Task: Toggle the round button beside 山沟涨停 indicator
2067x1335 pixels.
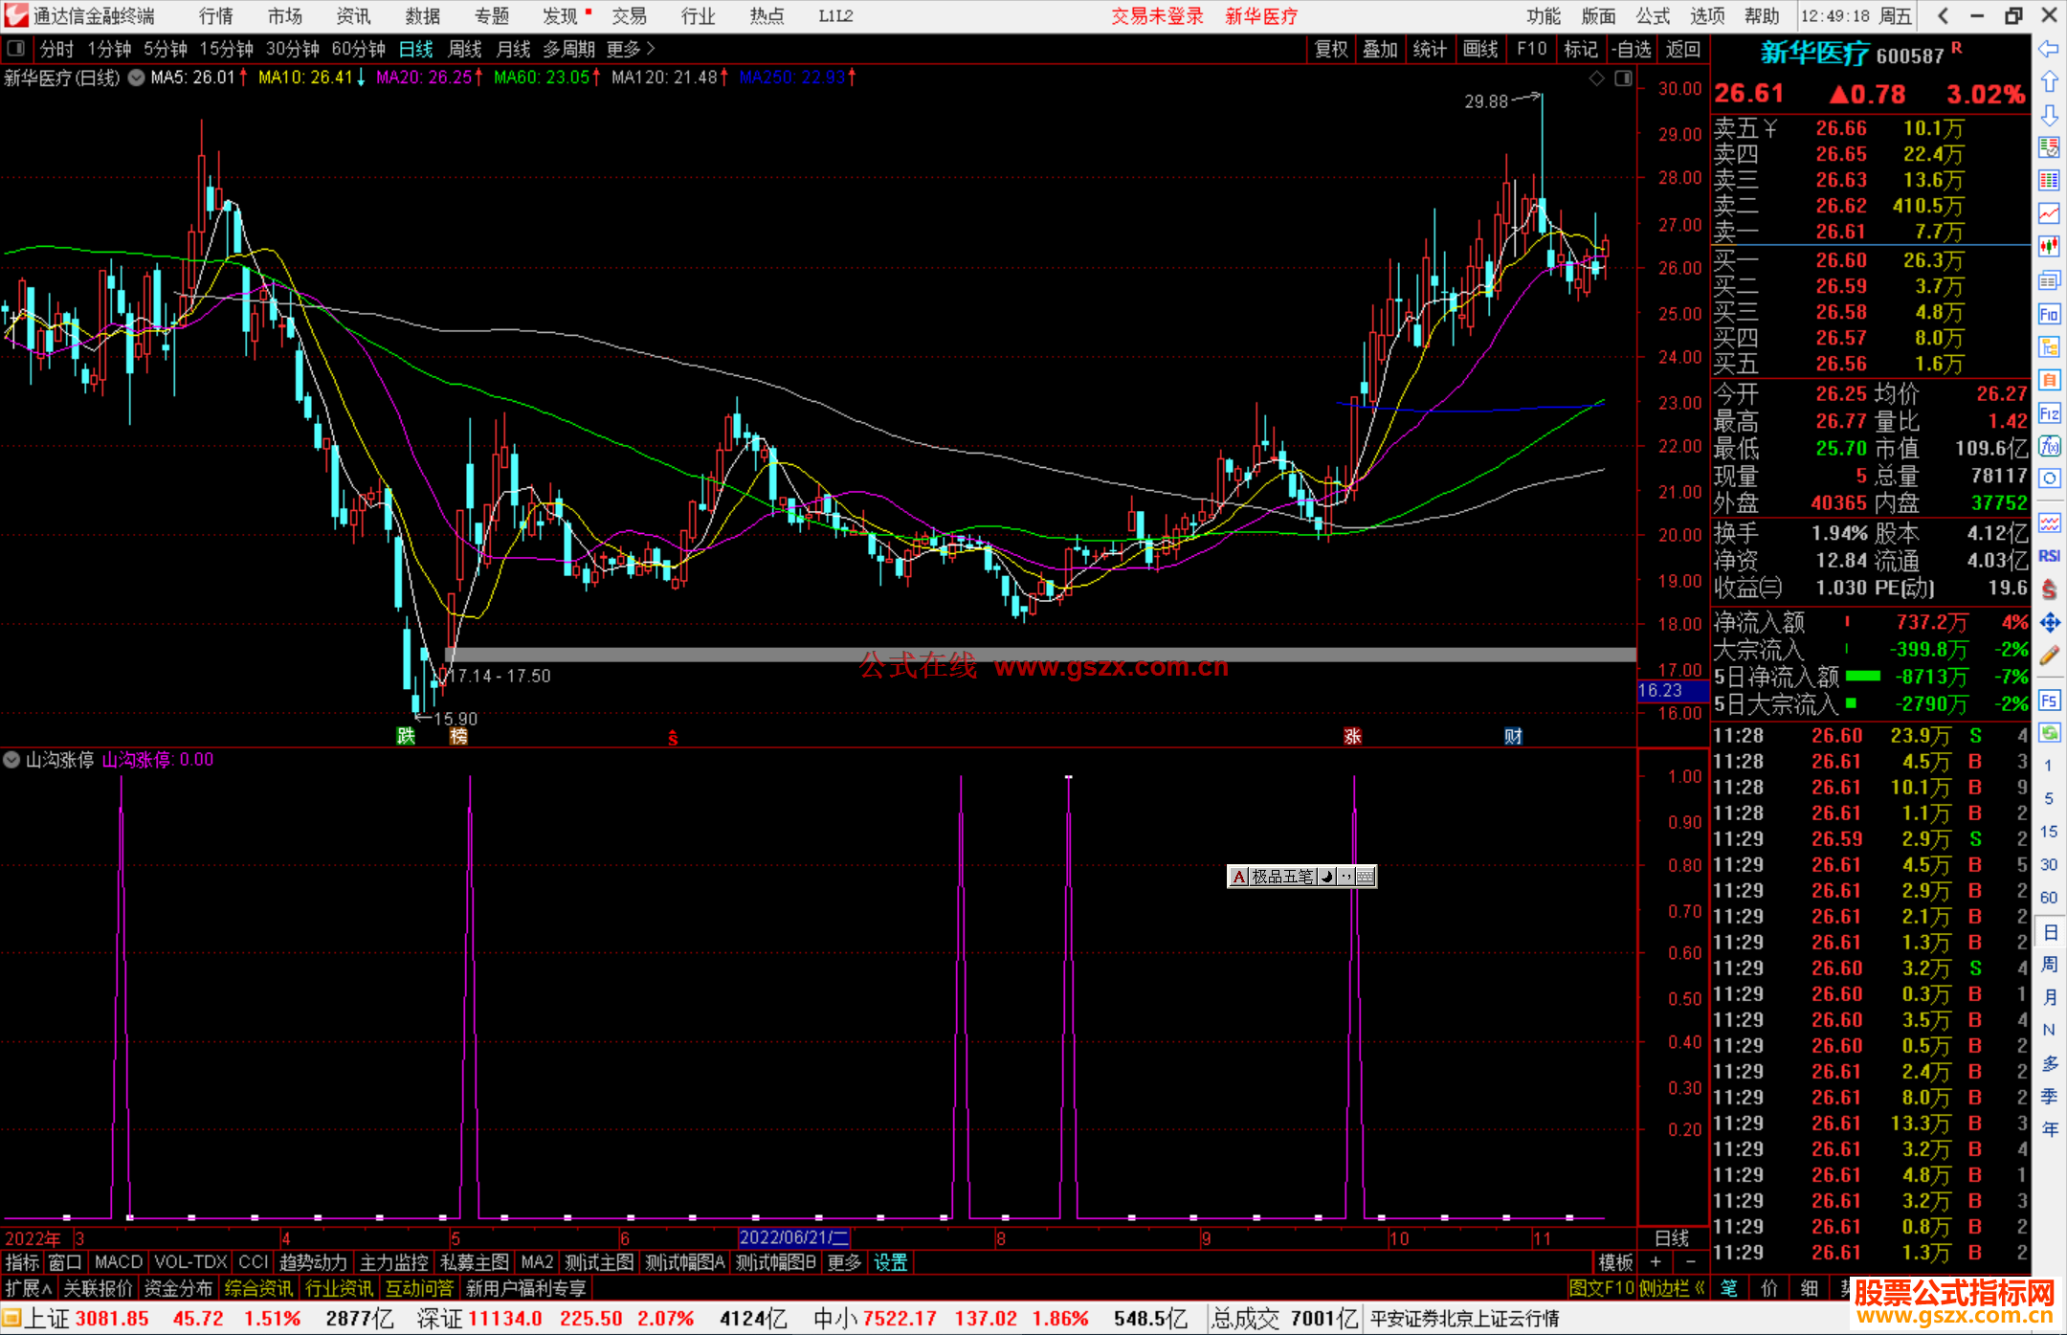Action: click(11, 760)
